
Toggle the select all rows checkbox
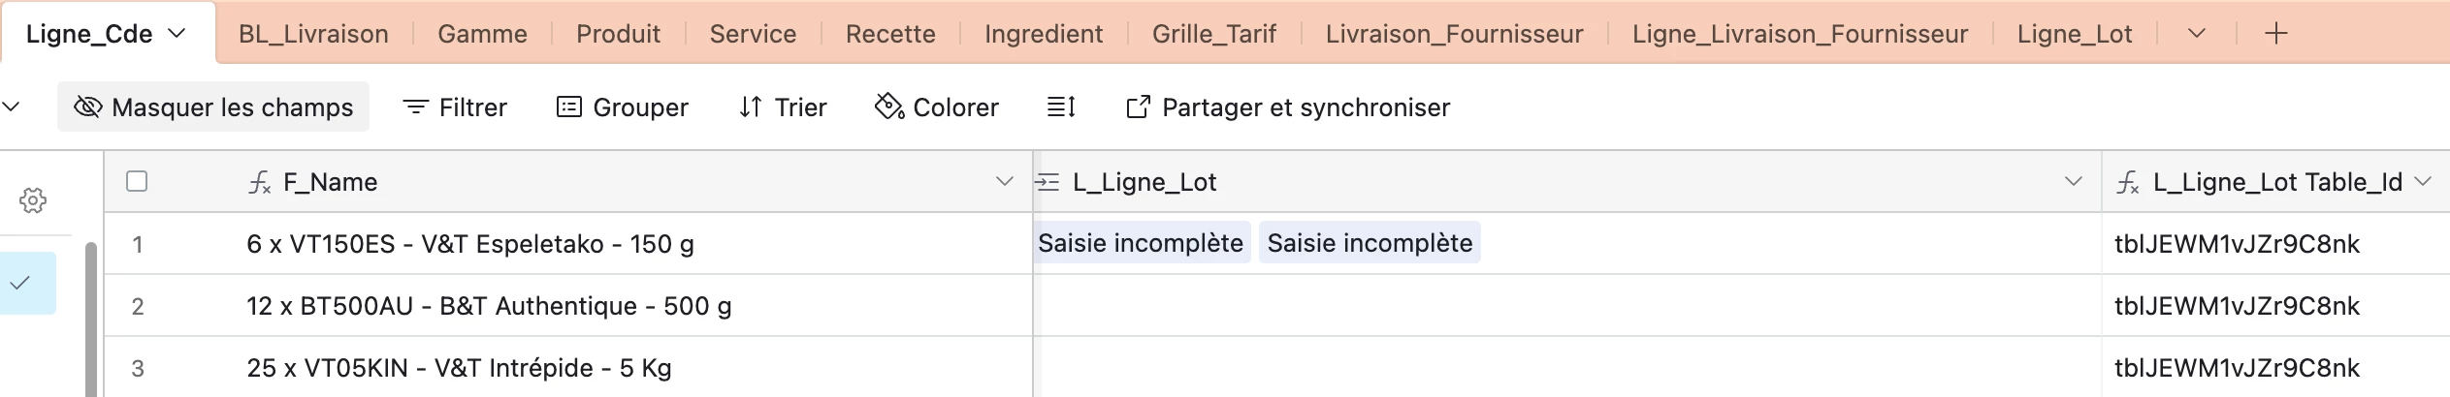(x=137, y=181)
